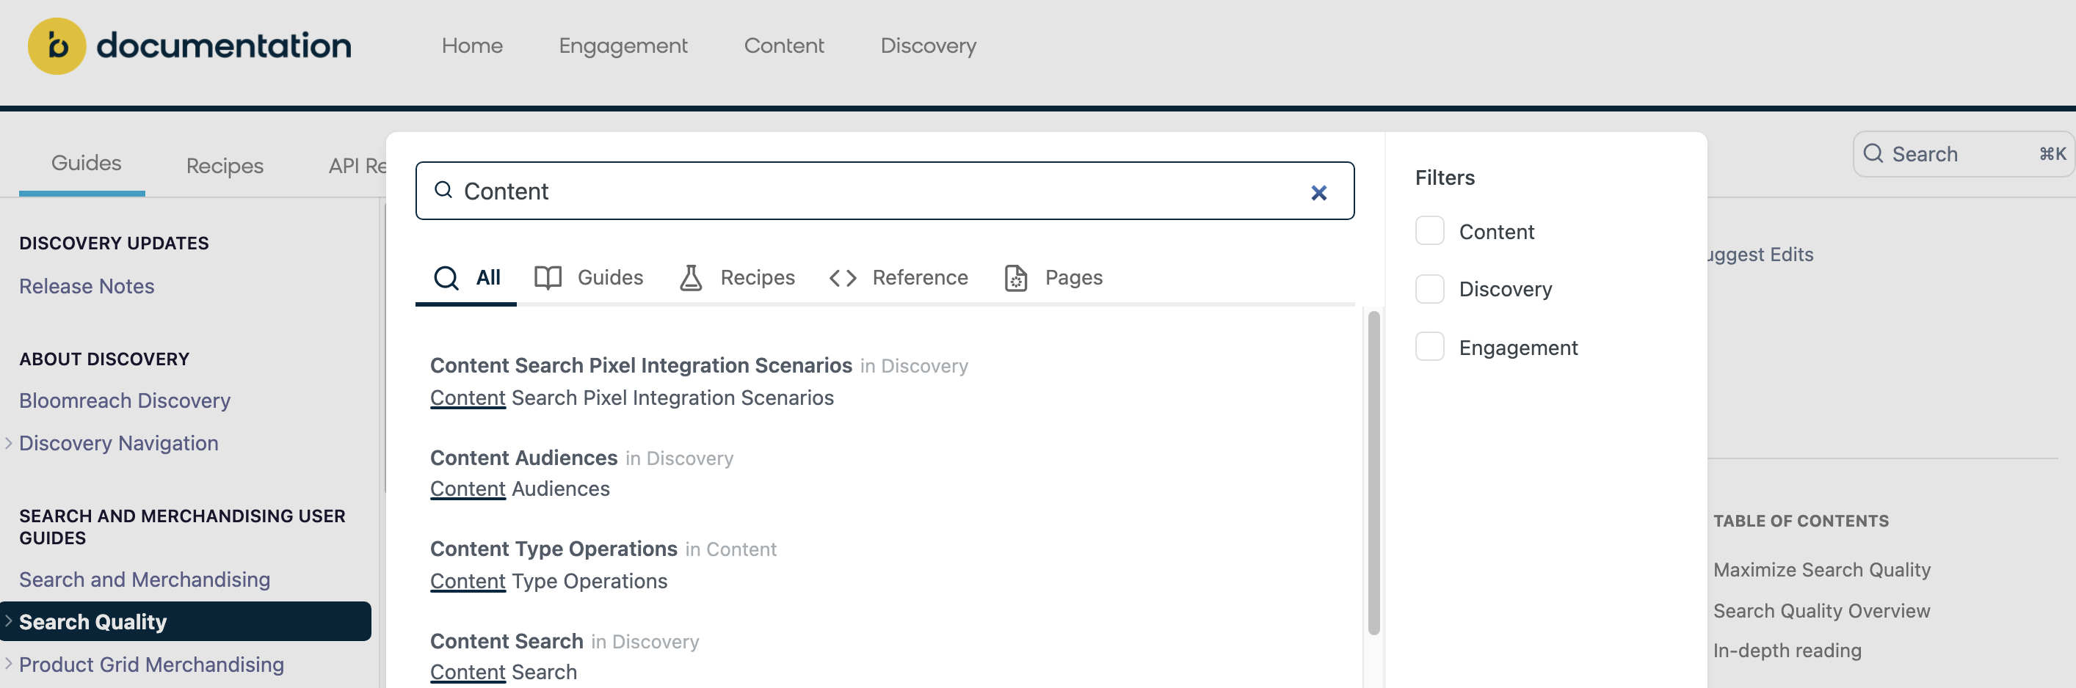Clear the search field with the X icon
2076x688 pixels.
tap(1318, 193)
